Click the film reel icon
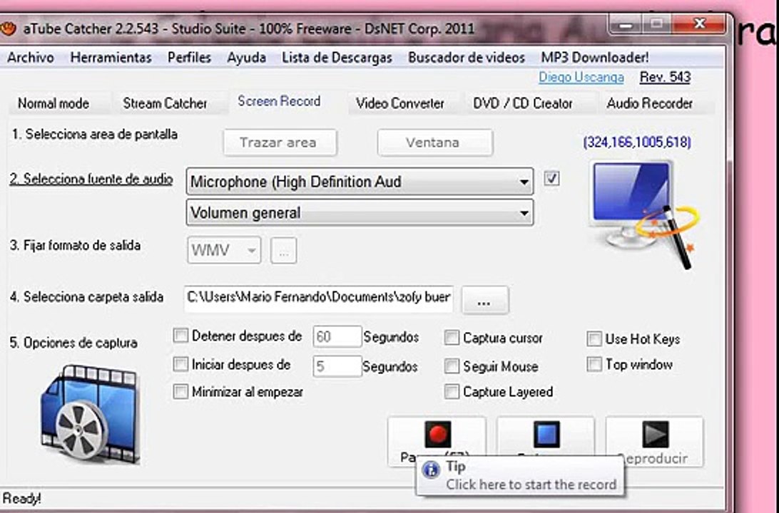 point(91,414)
